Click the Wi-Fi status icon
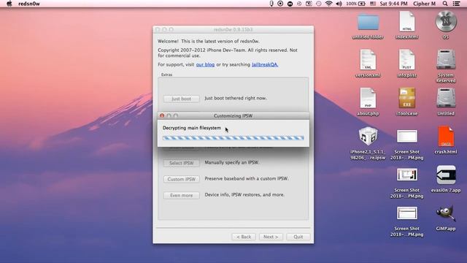 point(329,4)
